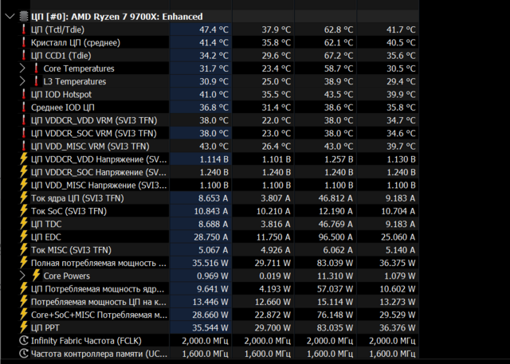Expand the L3 Temperatures subgroup
510x364 pixels.
click(22, 81)
